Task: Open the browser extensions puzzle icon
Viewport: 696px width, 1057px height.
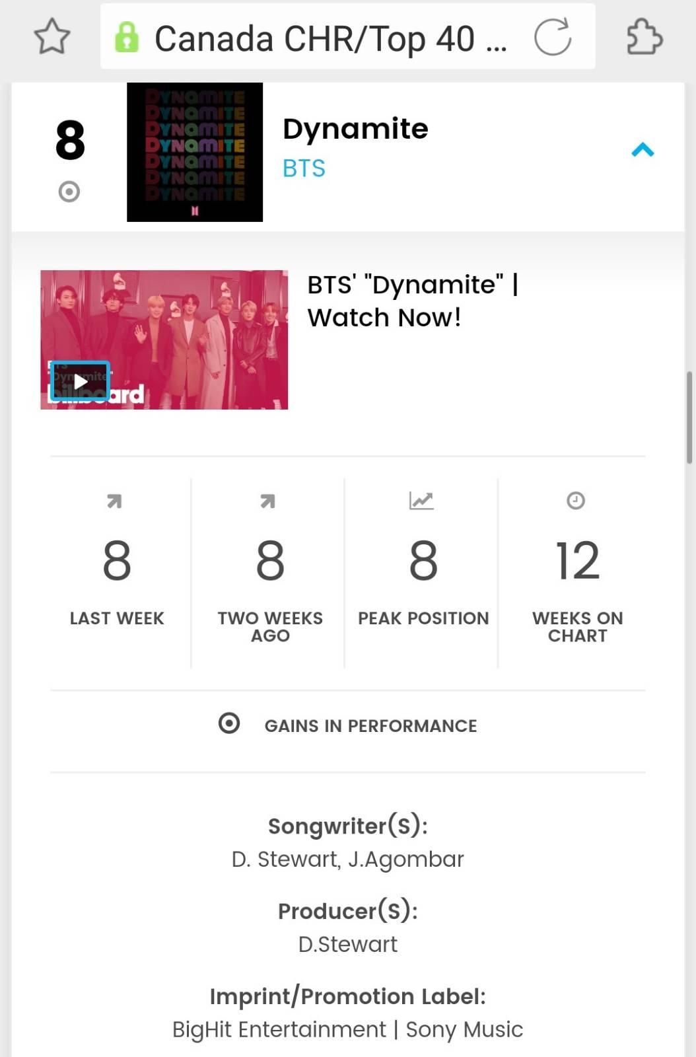Action: click(644, 36)
